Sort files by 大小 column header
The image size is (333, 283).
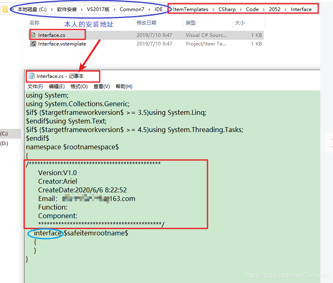(x=240, y=23)
